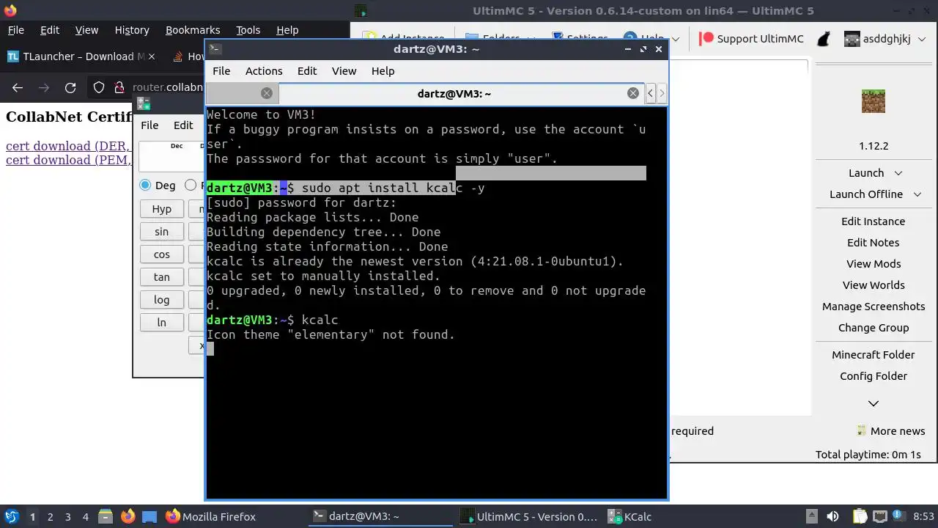Image resolution: width=938 pixels, height=528 pixels.
Task: Click the ln button in KCalc
Action: (x=162, y=323)
